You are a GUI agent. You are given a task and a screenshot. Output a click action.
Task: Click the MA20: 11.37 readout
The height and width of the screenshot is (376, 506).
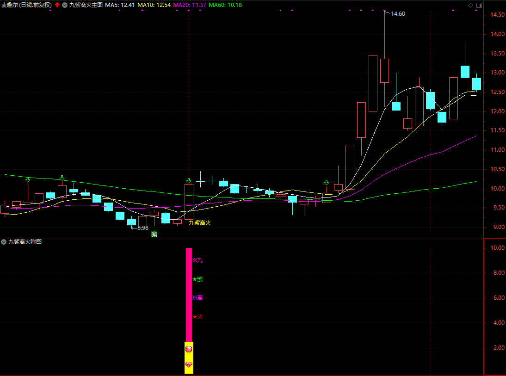190,5
